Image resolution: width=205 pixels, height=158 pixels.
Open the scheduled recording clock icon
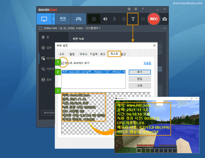[x=136, y=9]
